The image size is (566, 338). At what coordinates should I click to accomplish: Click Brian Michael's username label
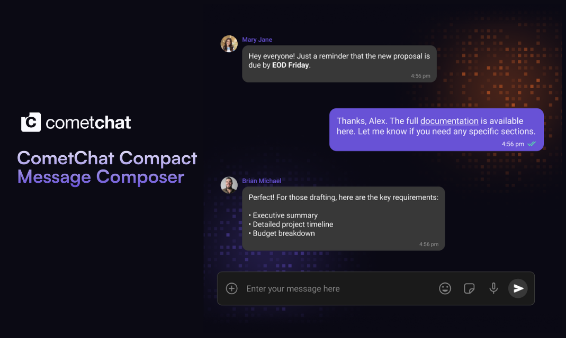pyautogui.click(x=261, y=181)
